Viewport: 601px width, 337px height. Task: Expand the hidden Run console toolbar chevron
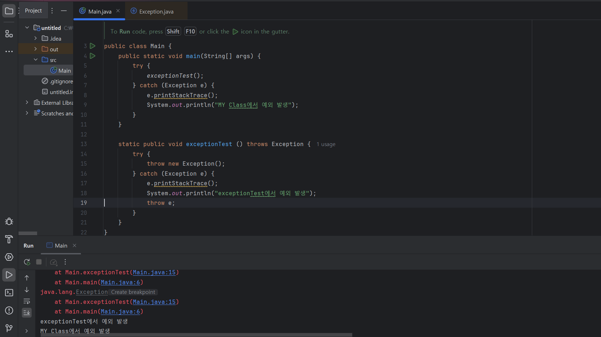click(27, 331)
